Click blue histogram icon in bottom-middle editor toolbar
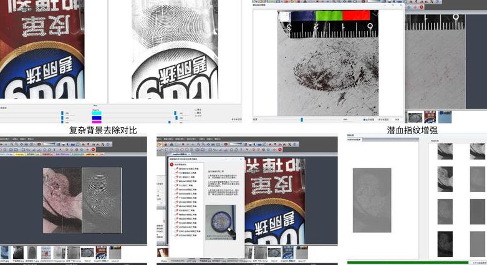The image size is (487, 265). tap(259, 144)
